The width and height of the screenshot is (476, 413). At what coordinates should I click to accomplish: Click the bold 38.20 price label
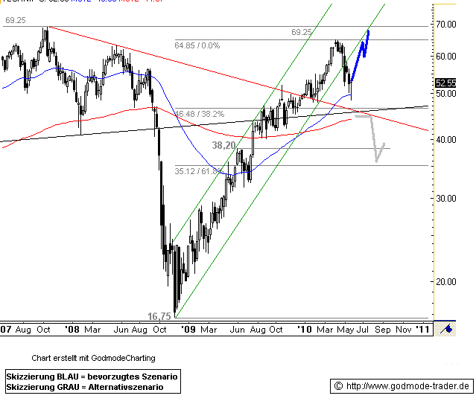click(224, 146)
